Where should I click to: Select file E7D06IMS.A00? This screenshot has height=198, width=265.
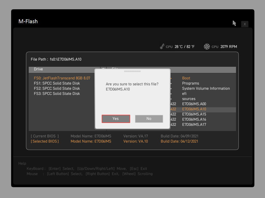pyautogui.click(x=194, y=104)
